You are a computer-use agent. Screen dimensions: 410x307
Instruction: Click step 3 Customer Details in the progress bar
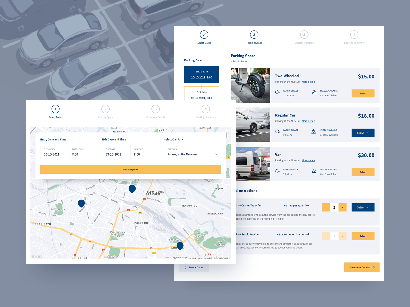pyautogui.click(x=304, y=35)
